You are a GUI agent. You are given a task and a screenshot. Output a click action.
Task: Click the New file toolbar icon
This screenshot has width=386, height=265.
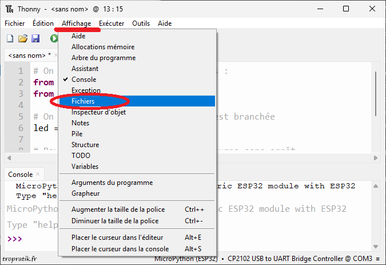[10, 38]
